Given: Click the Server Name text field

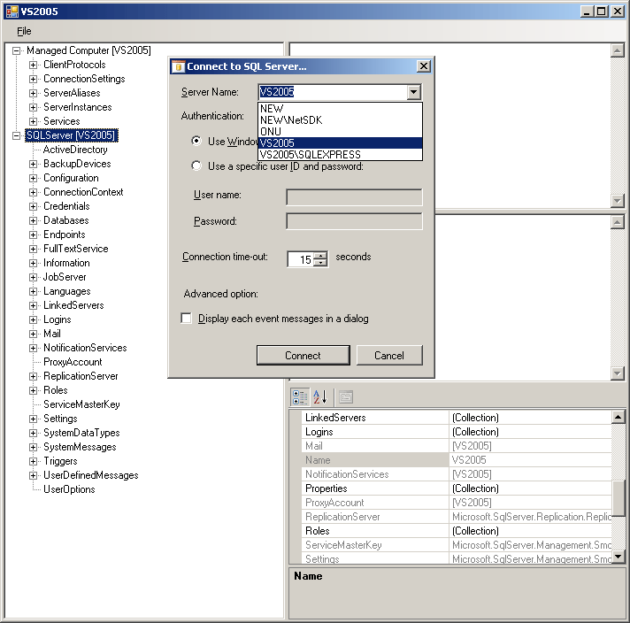Looking at the screenshot, I should click(333, 92).
